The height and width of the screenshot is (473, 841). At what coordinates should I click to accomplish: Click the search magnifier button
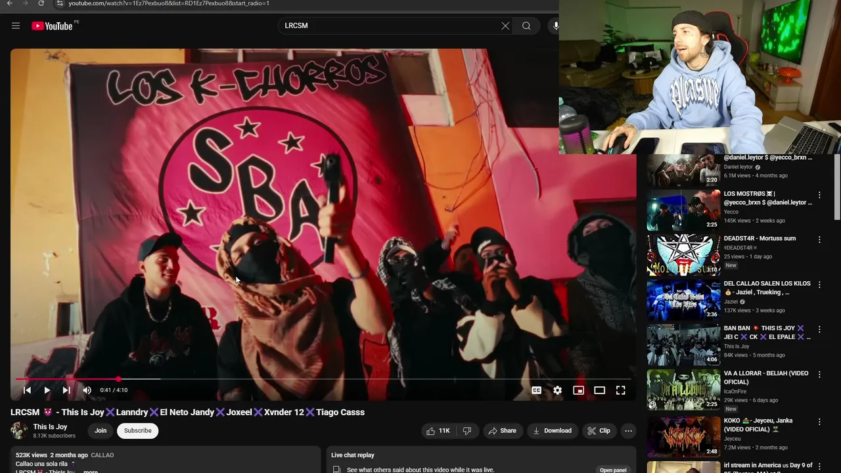(x=526, y=26)
